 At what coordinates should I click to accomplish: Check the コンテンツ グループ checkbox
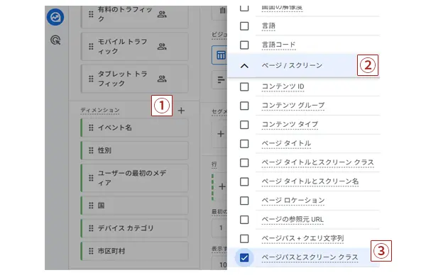click(244, 106)
